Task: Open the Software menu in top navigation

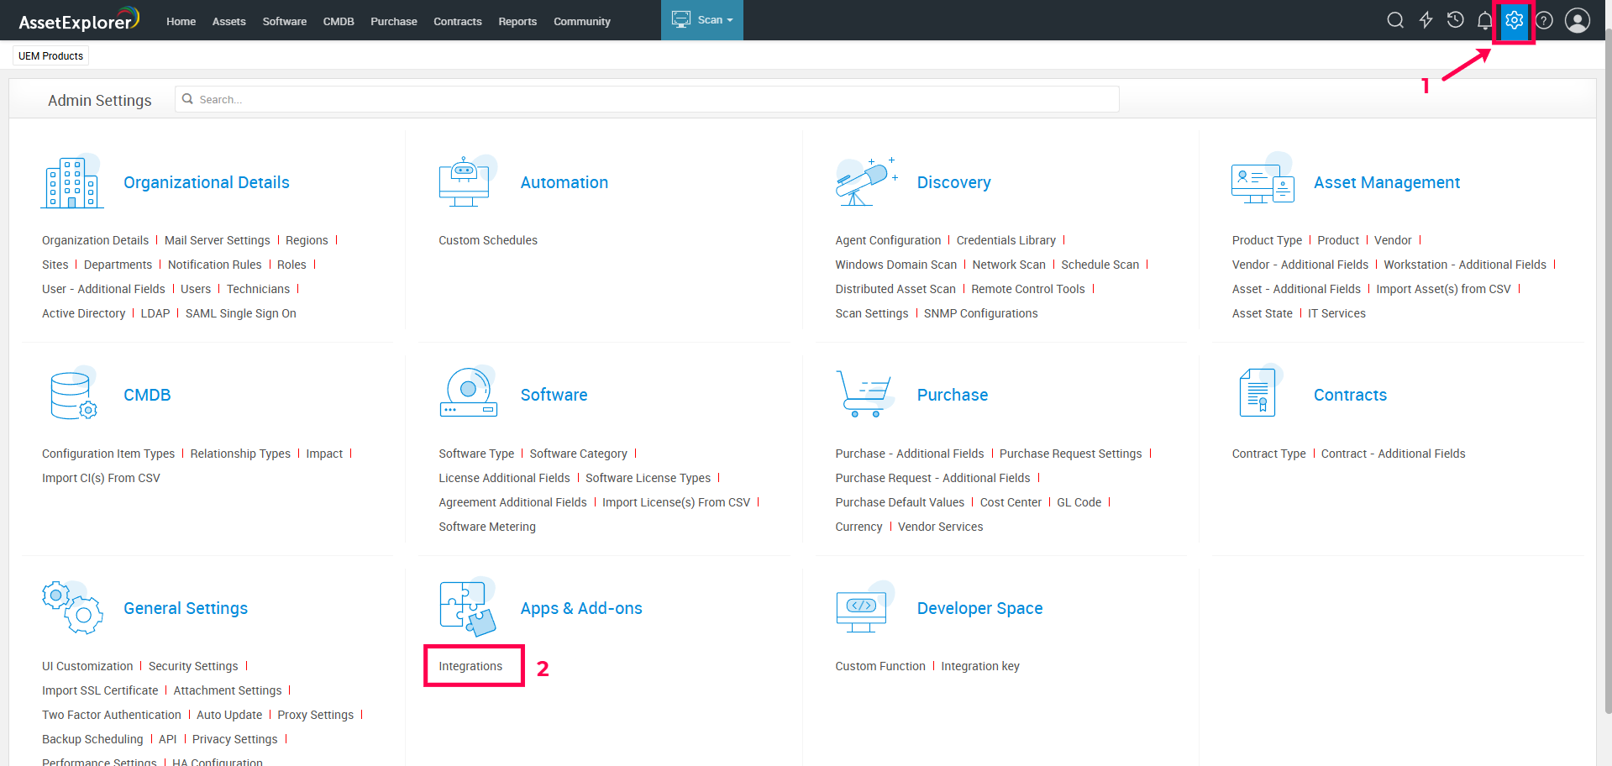Action: pyautogui.click(x=284, y=21)
